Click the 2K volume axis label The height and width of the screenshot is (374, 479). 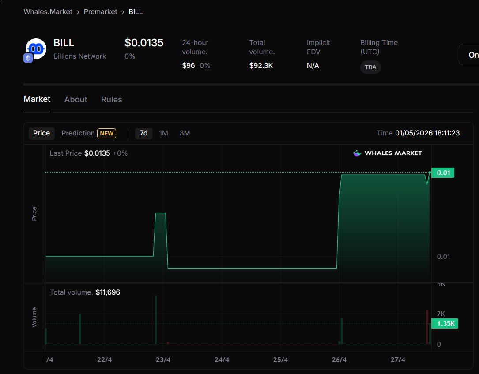pyautogui.click(x=441, y=314)
